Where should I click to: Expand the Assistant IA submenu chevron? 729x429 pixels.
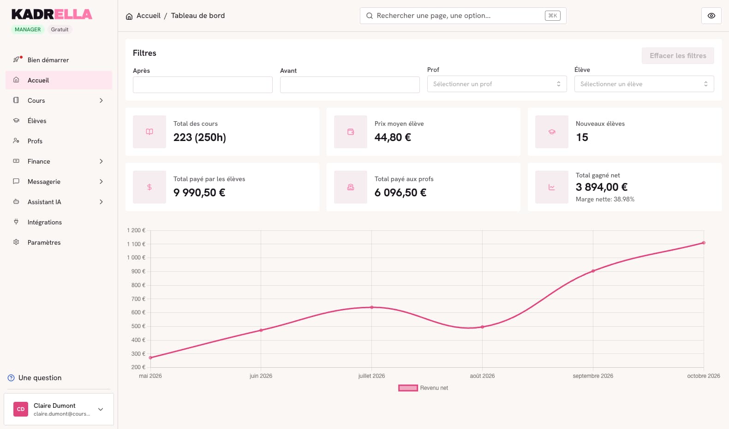tap(101, 202)
